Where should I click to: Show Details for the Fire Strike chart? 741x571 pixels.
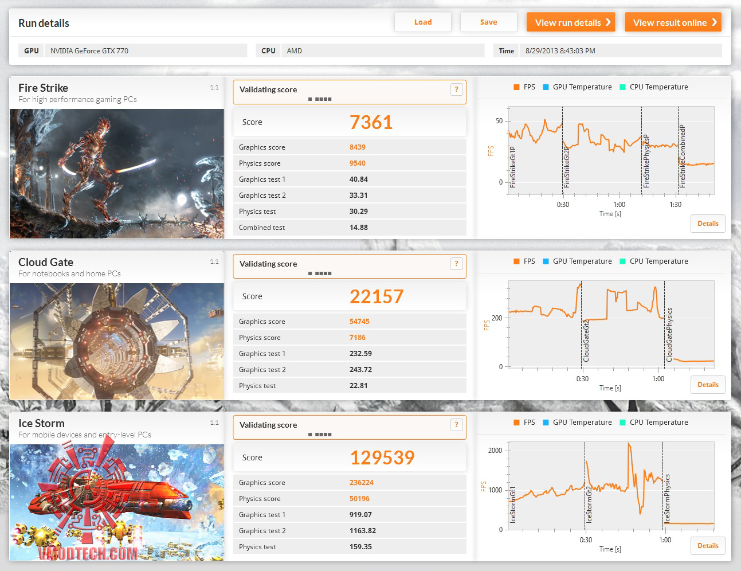[708, 224]
